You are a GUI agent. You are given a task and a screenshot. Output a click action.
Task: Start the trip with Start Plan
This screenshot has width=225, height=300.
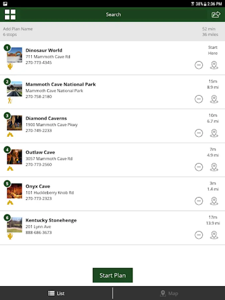113,275
